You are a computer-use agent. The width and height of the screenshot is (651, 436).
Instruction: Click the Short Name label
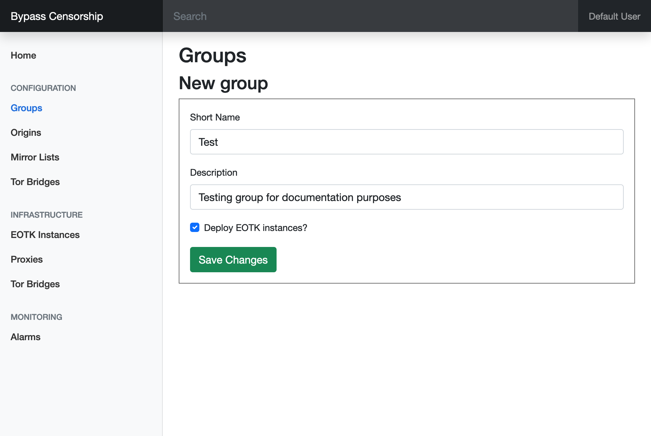(215, 117)
